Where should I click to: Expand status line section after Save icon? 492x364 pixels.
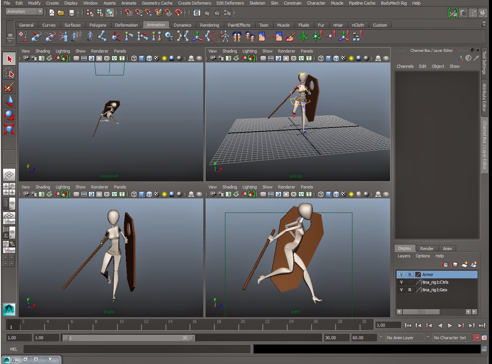pyautogui.click(x=79, y=13)
